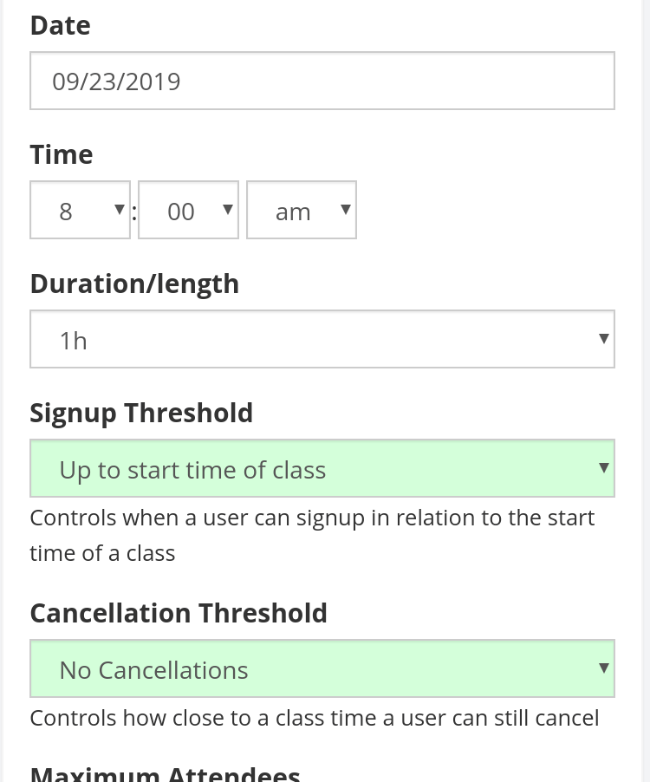Click the Signup Threshold heading
The height and width of the screenshot is (782, 650).
click(140, 412)
